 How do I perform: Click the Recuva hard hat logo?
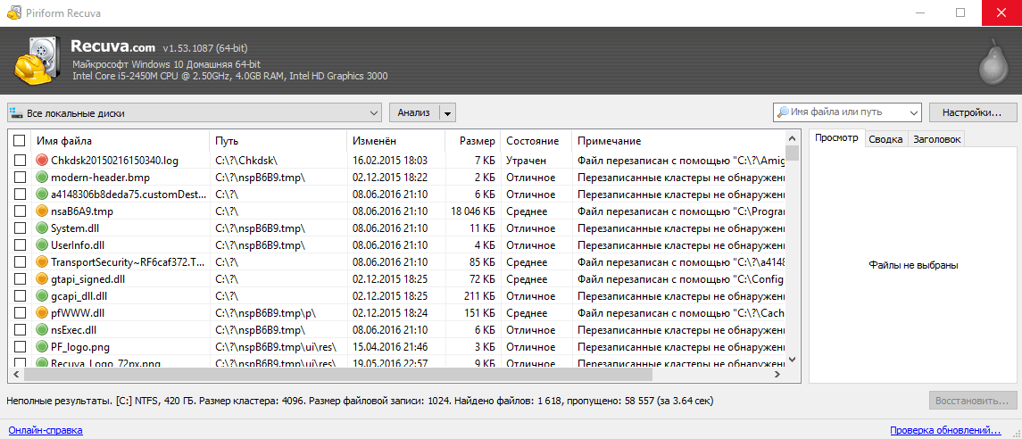39,60
